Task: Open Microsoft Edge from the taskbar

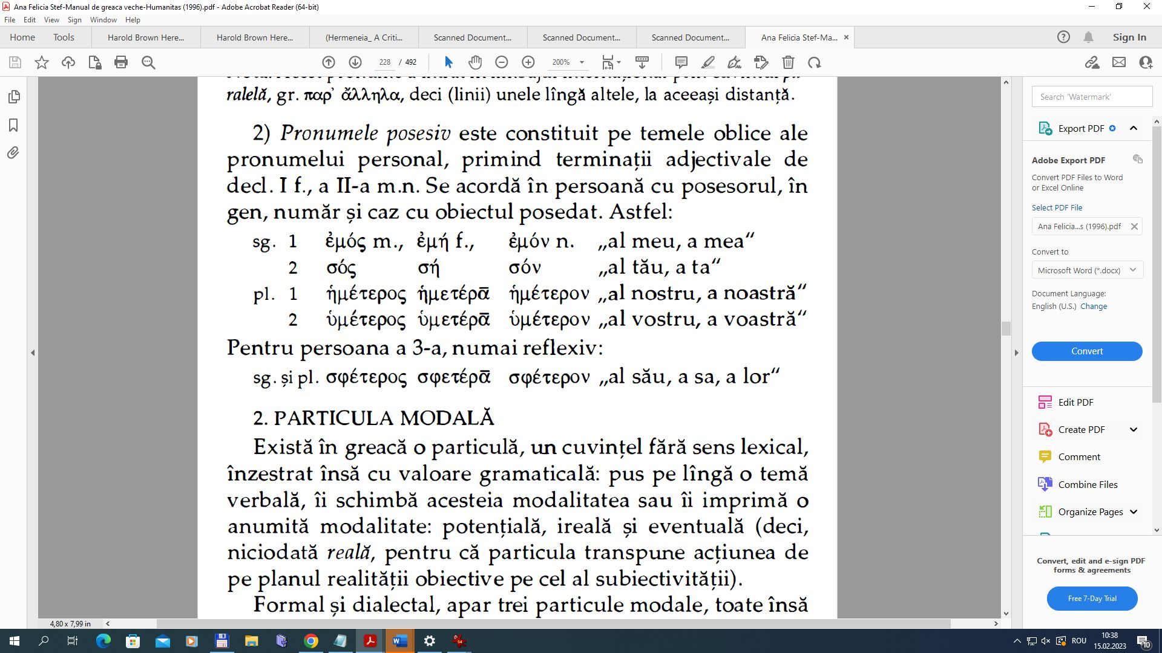Action: point(103,641)
